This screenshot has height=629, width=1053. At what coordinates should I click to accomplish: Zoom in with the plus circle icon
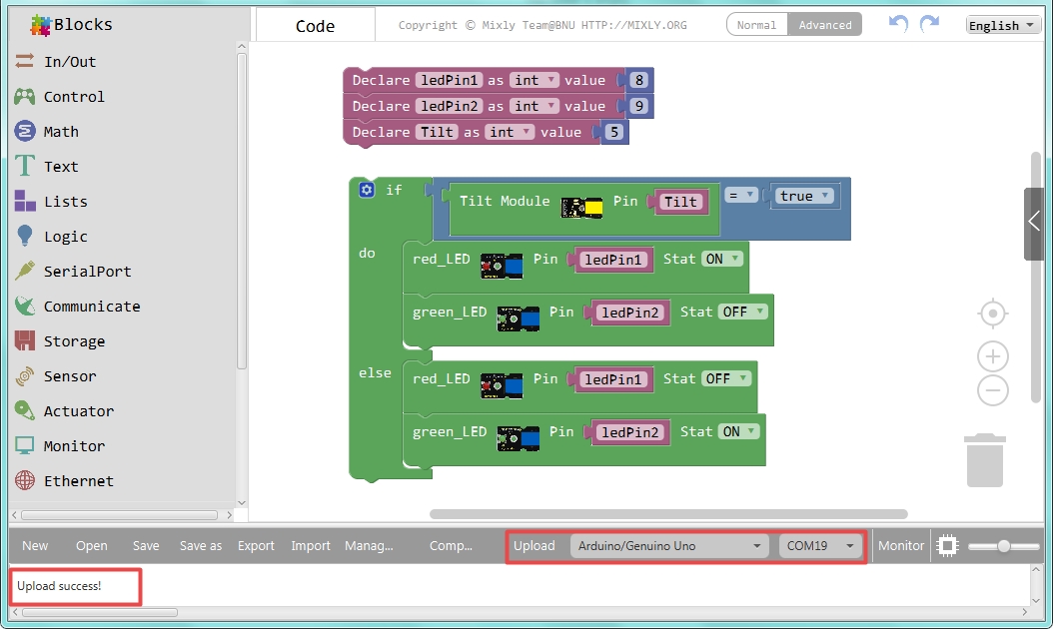(993, 356)
